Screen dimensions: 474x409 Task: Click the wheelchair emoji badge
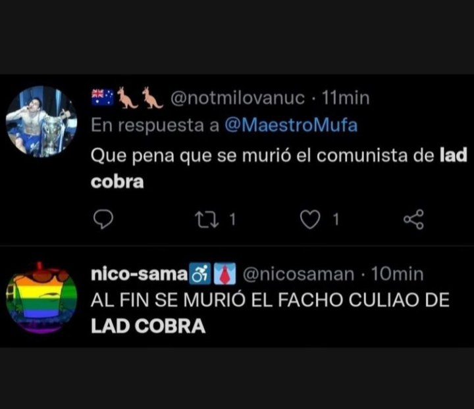[x=200, y=274]
